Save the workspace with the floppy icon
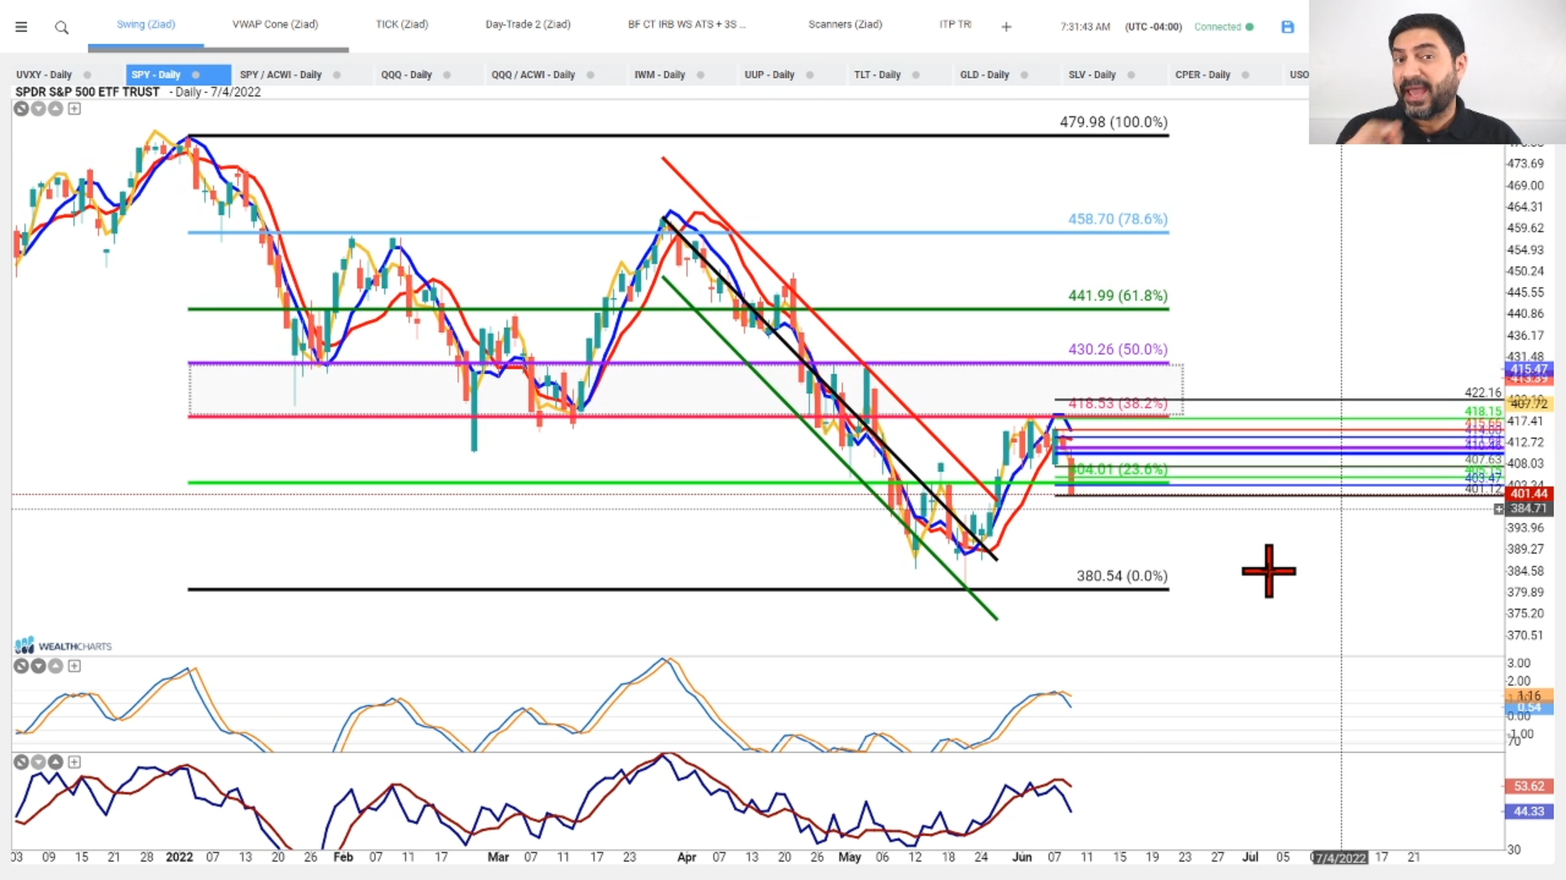The width and height of the screenshot is (1566, 880). [1288, 27]
